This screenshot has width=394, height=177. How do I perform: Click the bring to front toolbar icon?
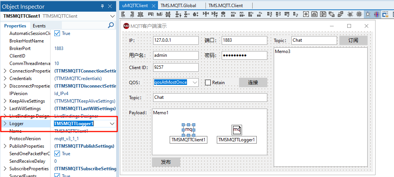pos(332,14)
